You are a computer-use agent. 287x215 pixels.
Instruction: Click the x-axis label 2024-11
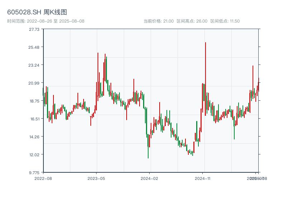coord(202,178)
